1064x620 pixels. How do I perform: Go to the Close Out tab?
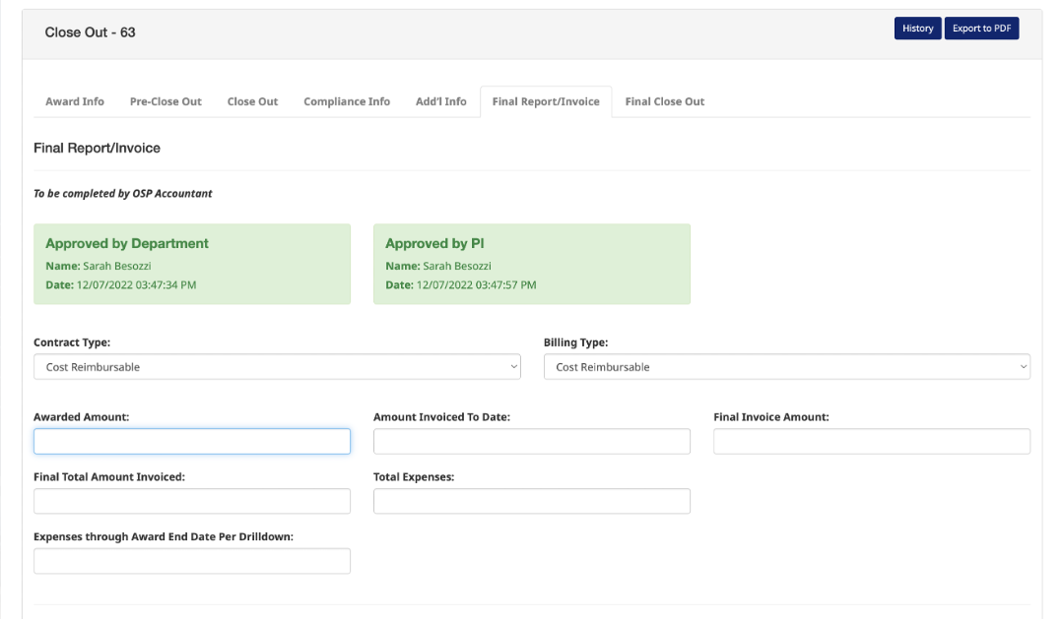(252, 101)
